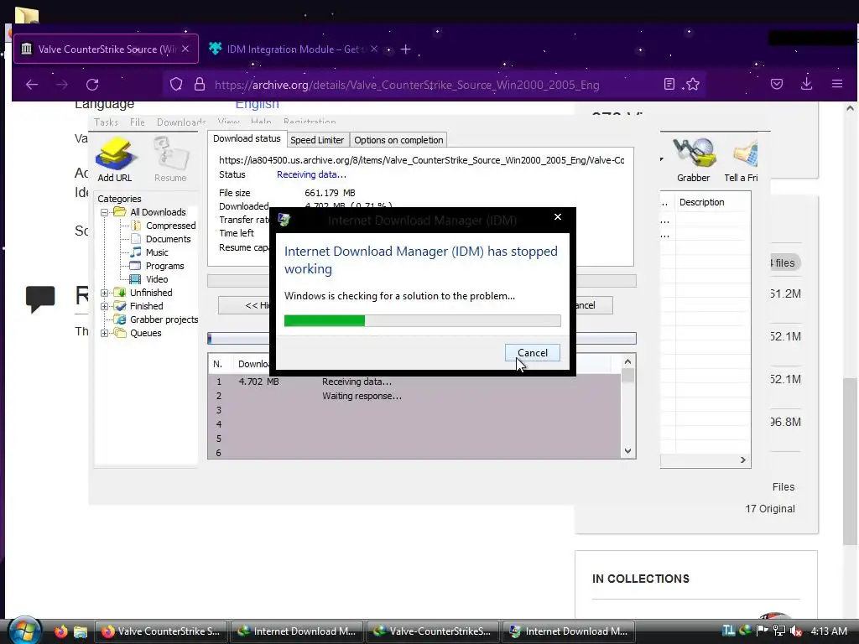The width and height of the screenshot is (859, 644).
Task: Click the Save to Pocket icon
Action: (x=776, y=84)
